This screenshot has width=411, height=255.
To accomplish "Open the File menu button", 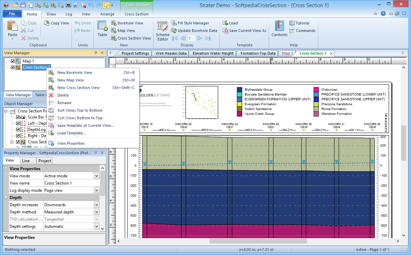I will pyautogui.click(x=12, y=14).
